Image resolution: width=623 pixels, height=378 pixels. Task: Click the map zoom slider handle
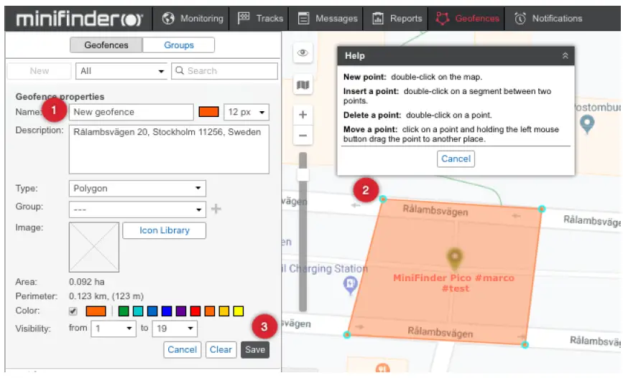(303, 174)
